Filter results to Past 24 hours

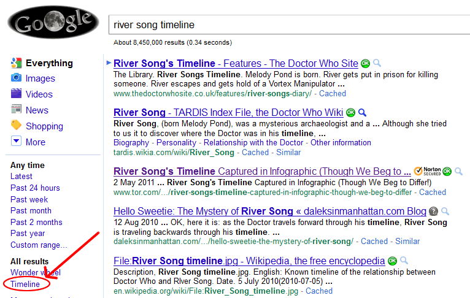35,188
